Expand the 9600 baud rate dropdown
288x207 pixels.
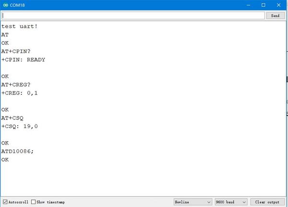coord(231,202)
